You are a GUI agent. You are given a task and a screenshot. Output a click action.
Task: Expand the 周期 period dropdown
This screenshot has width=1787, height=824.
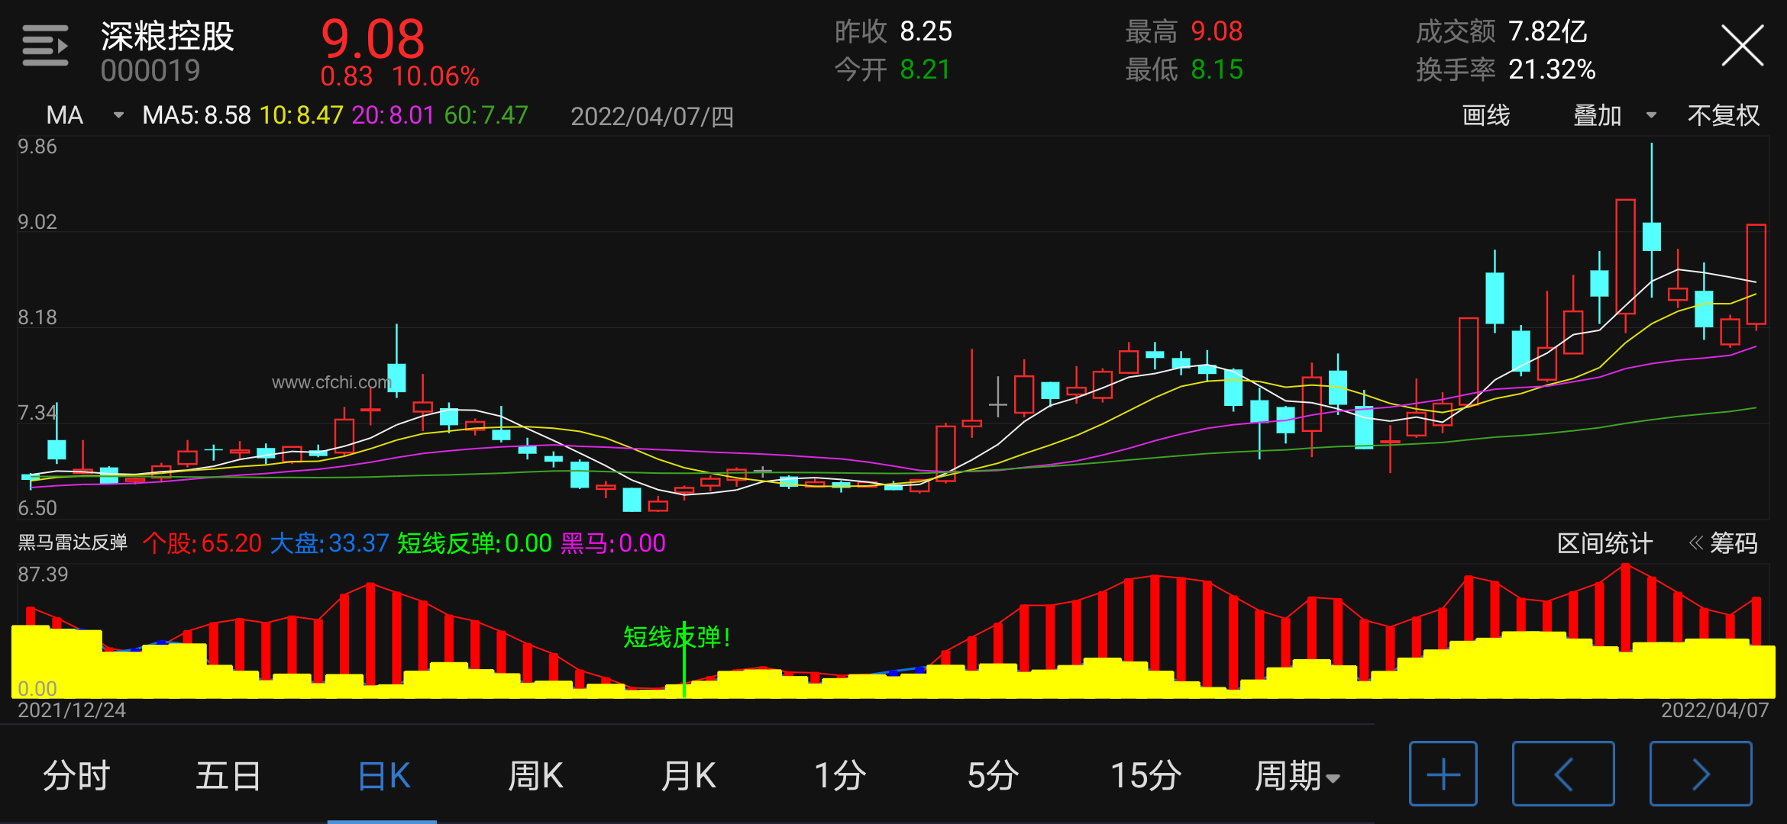[1297, 776]
